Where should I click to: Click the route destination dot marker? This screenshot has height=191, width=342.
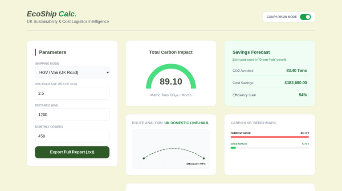(204, 158)
